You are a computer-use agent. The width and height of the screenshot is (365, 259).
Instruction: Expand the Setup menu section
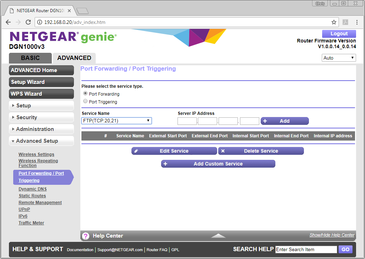[x=41, y=106]
